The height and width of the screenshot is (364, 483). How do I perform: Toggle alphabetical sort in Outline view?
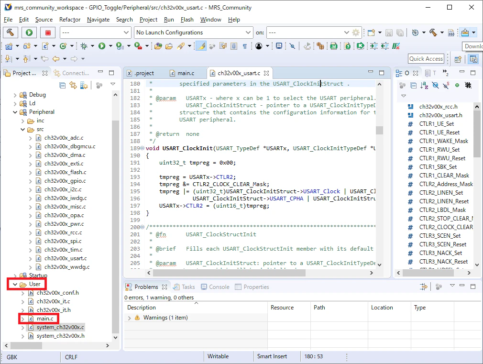[x=424, y=85]
